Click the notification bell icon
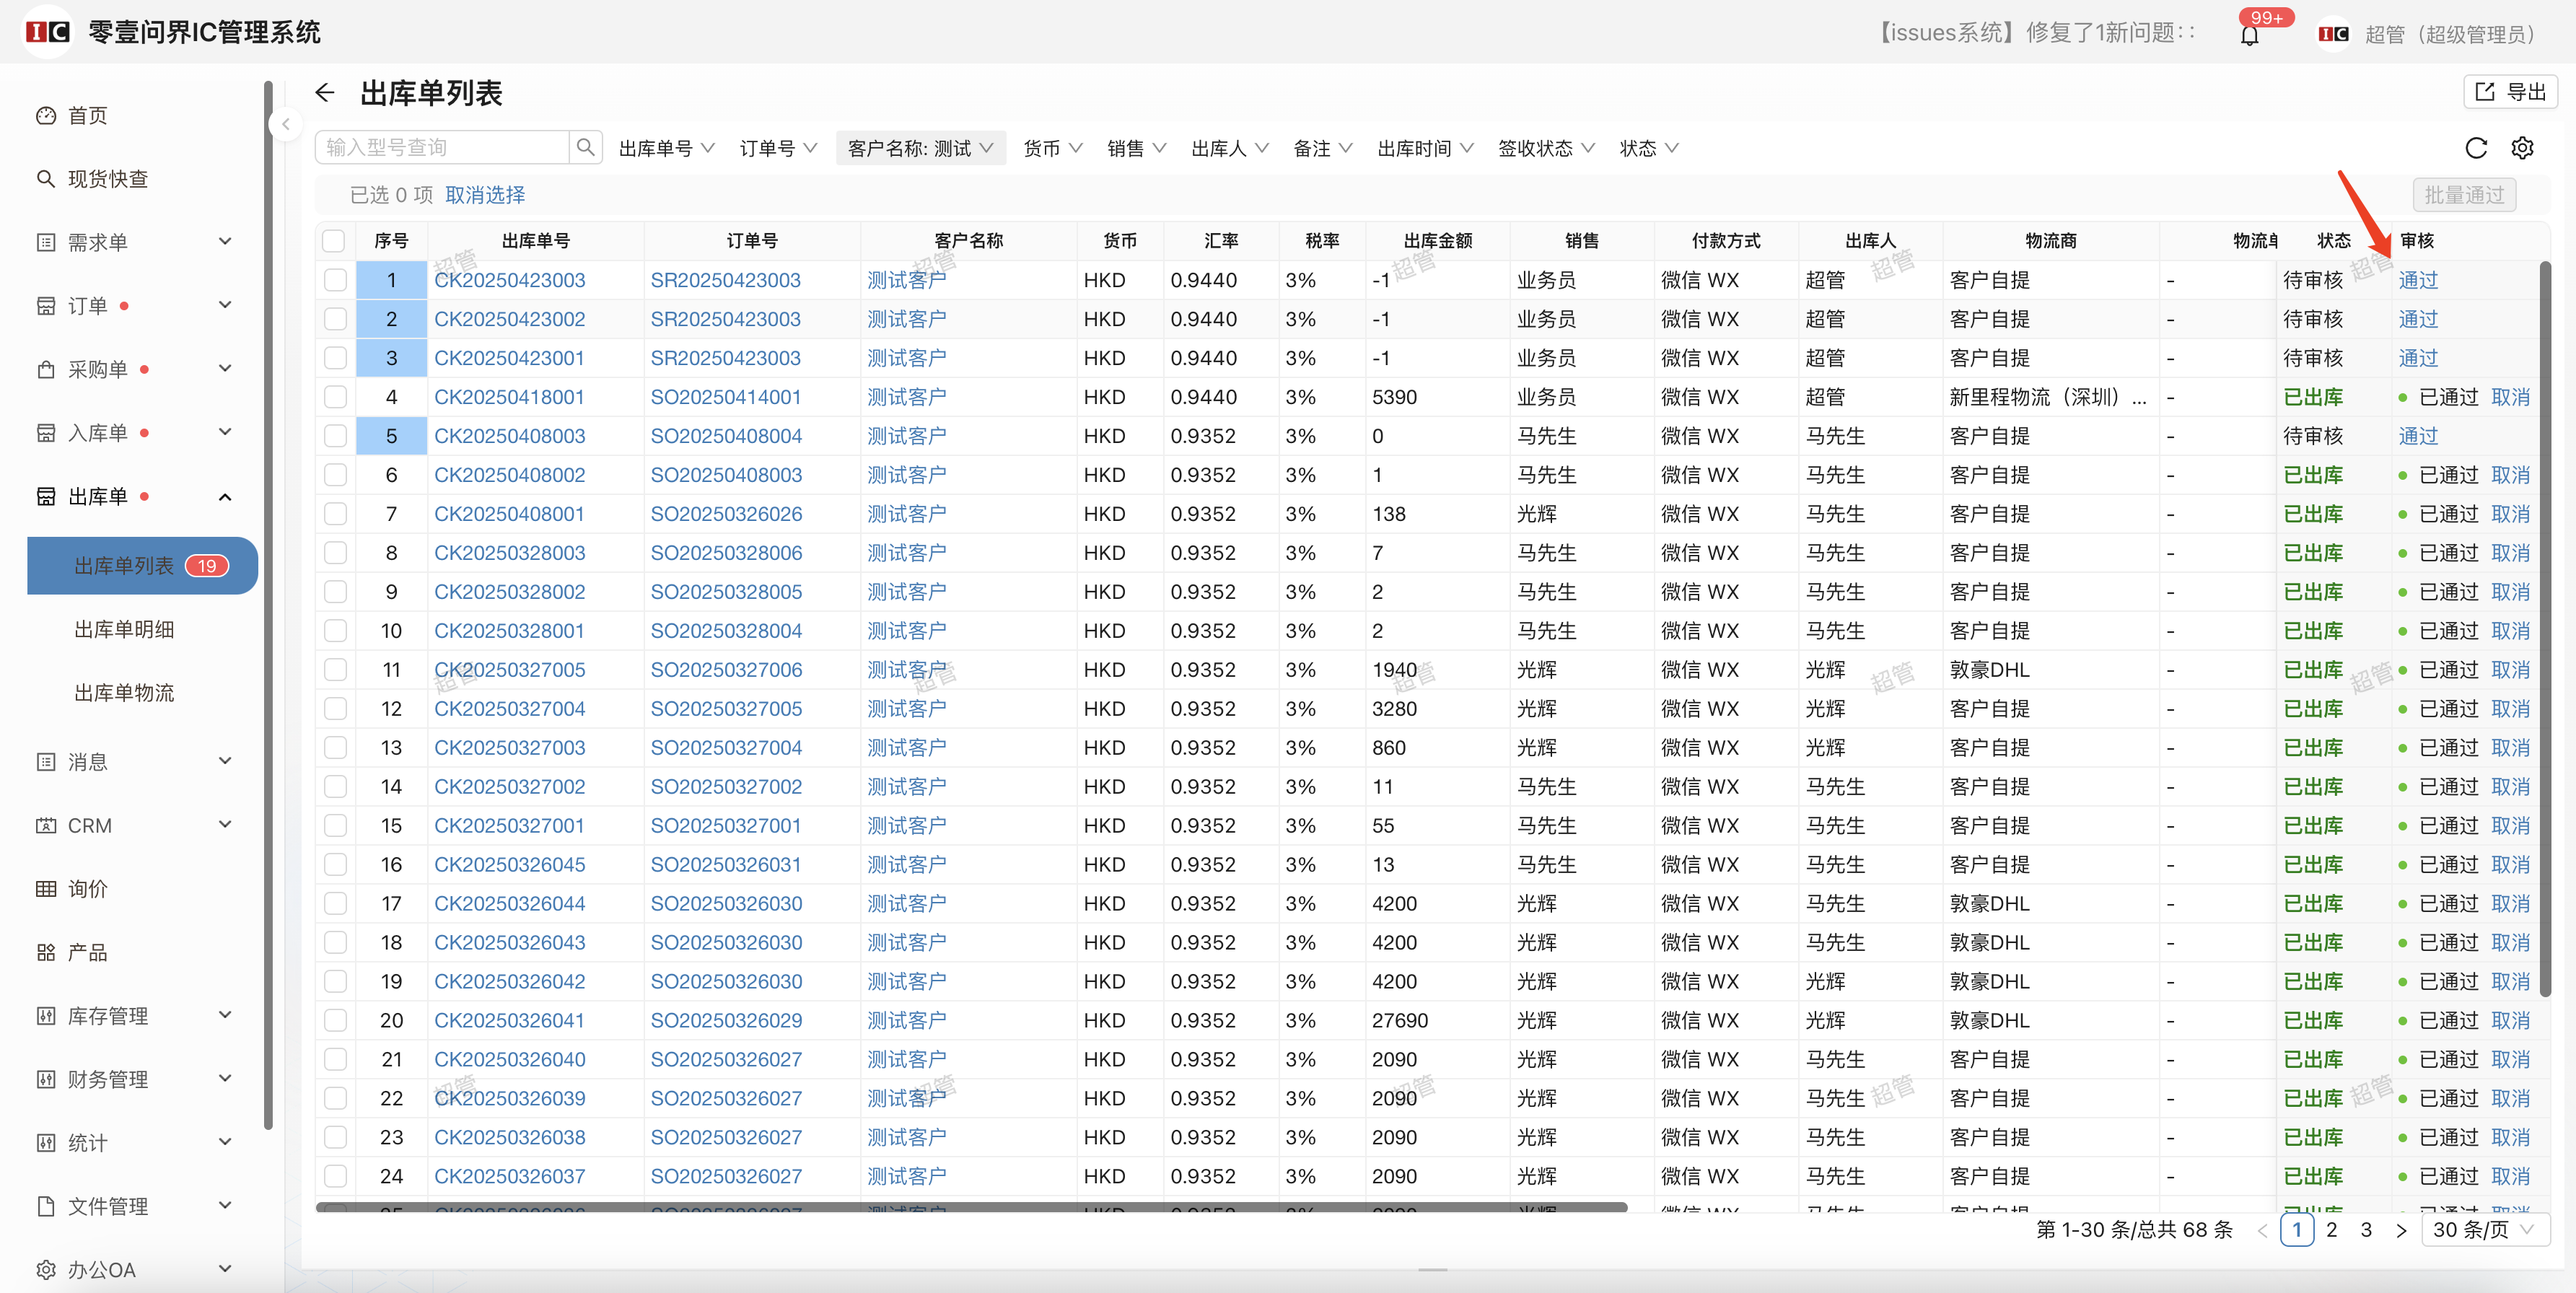 (2249, 35)
